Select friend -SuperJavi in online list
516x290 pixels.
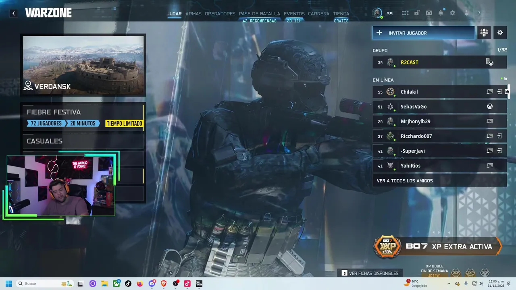[x=439, y=151]
